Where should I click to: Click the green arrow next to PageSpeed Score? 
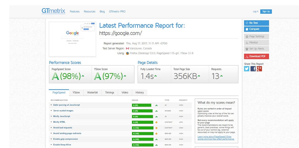(83, 76)
